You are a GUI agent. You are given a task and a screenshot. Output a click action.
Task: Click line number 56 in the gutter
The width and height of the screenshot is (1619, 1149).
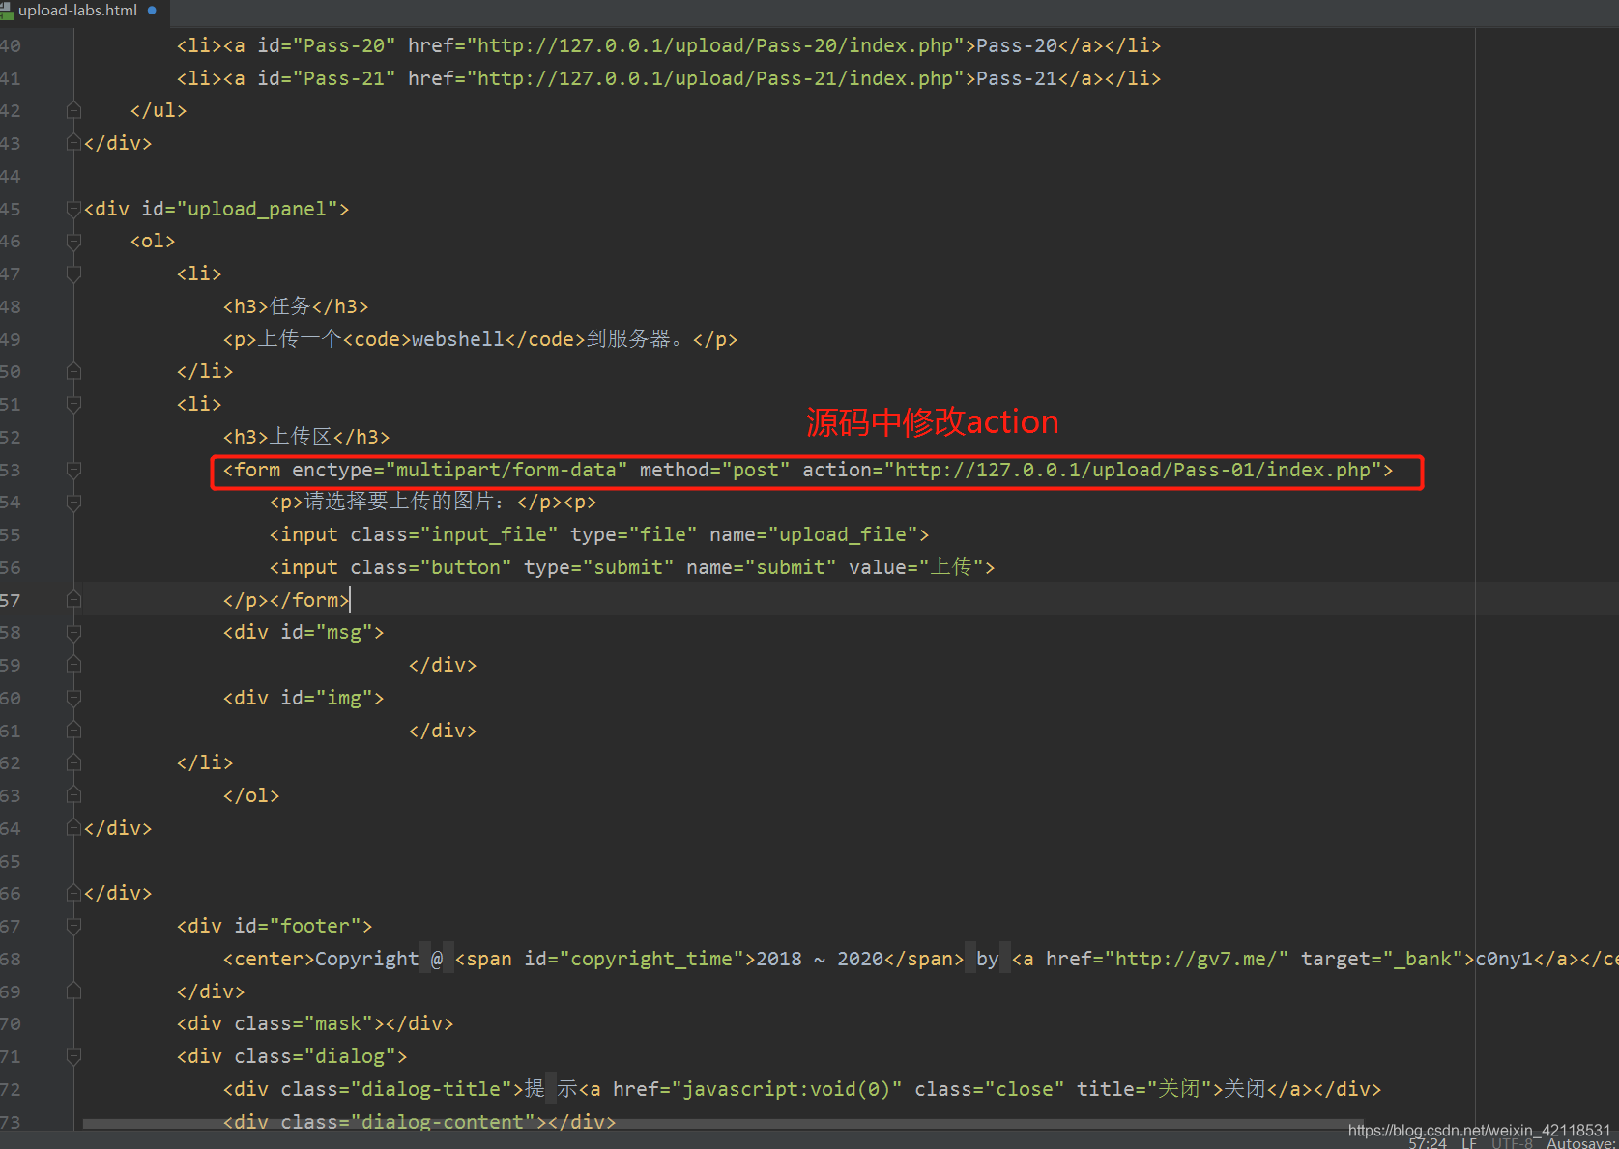tap(11, 567)
